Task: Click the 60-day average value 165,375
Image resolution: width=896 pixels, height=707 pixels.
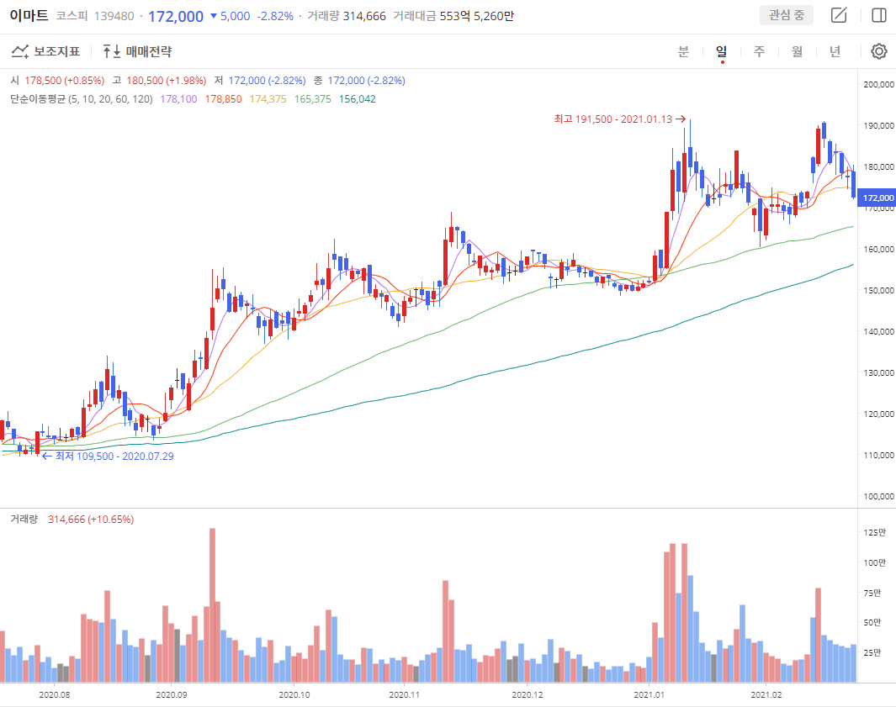Action: [x=313, y=99]
